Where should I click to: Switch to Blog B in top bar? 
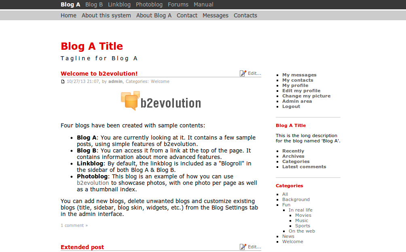click(x=94, y=4)
